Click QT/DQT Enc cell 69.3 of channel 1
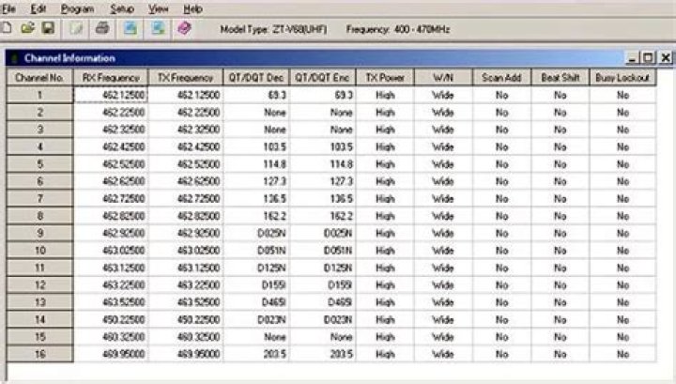The image size is (676, 384). point(322,95)
